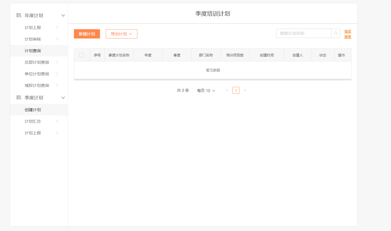
Task: Open the 计划审核 menu item
Action: (39, 39)
